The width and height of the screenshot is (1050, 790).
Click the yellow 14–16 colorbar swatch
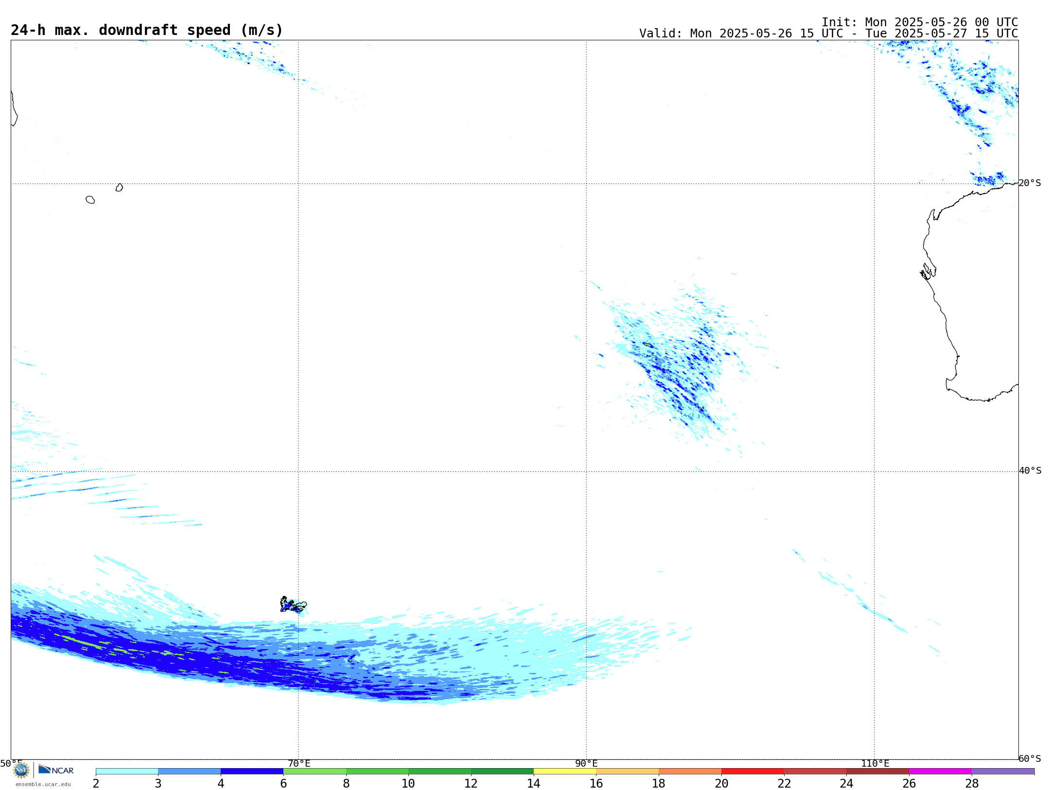tap(565, 772)
